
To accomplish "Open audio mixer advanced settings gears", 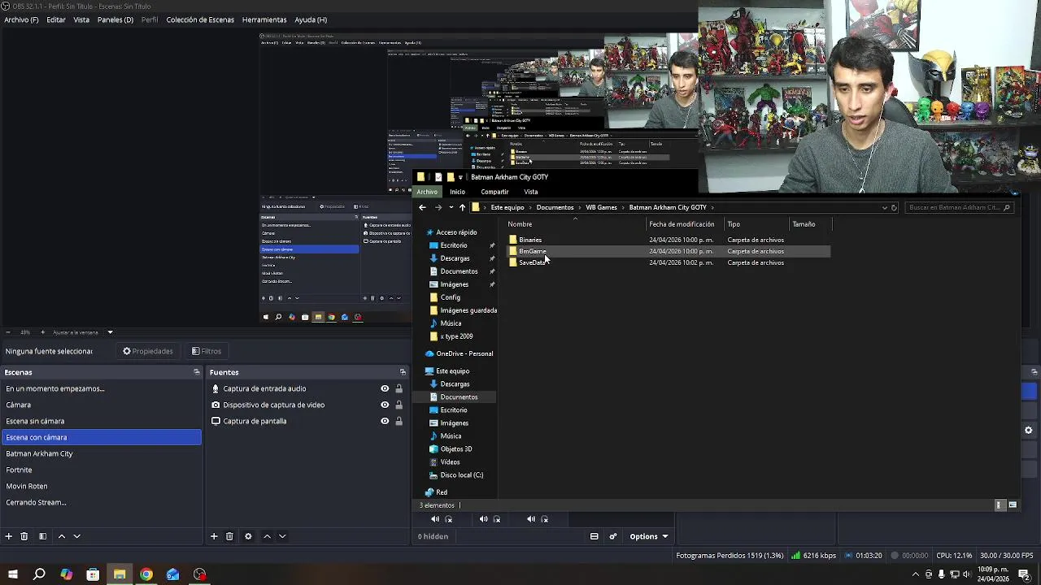I will coord(613,536).
